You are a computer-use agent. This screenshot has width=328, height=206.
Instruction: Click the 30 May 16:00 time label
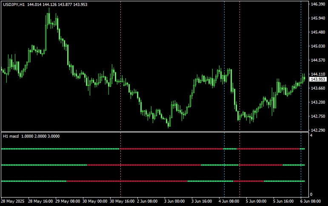[122, 201]
